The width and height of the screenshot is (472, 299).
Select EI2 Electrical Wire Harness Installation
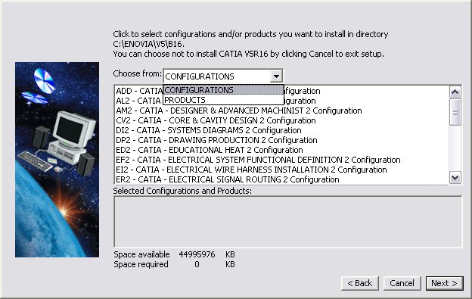click(x=251, y=170)
